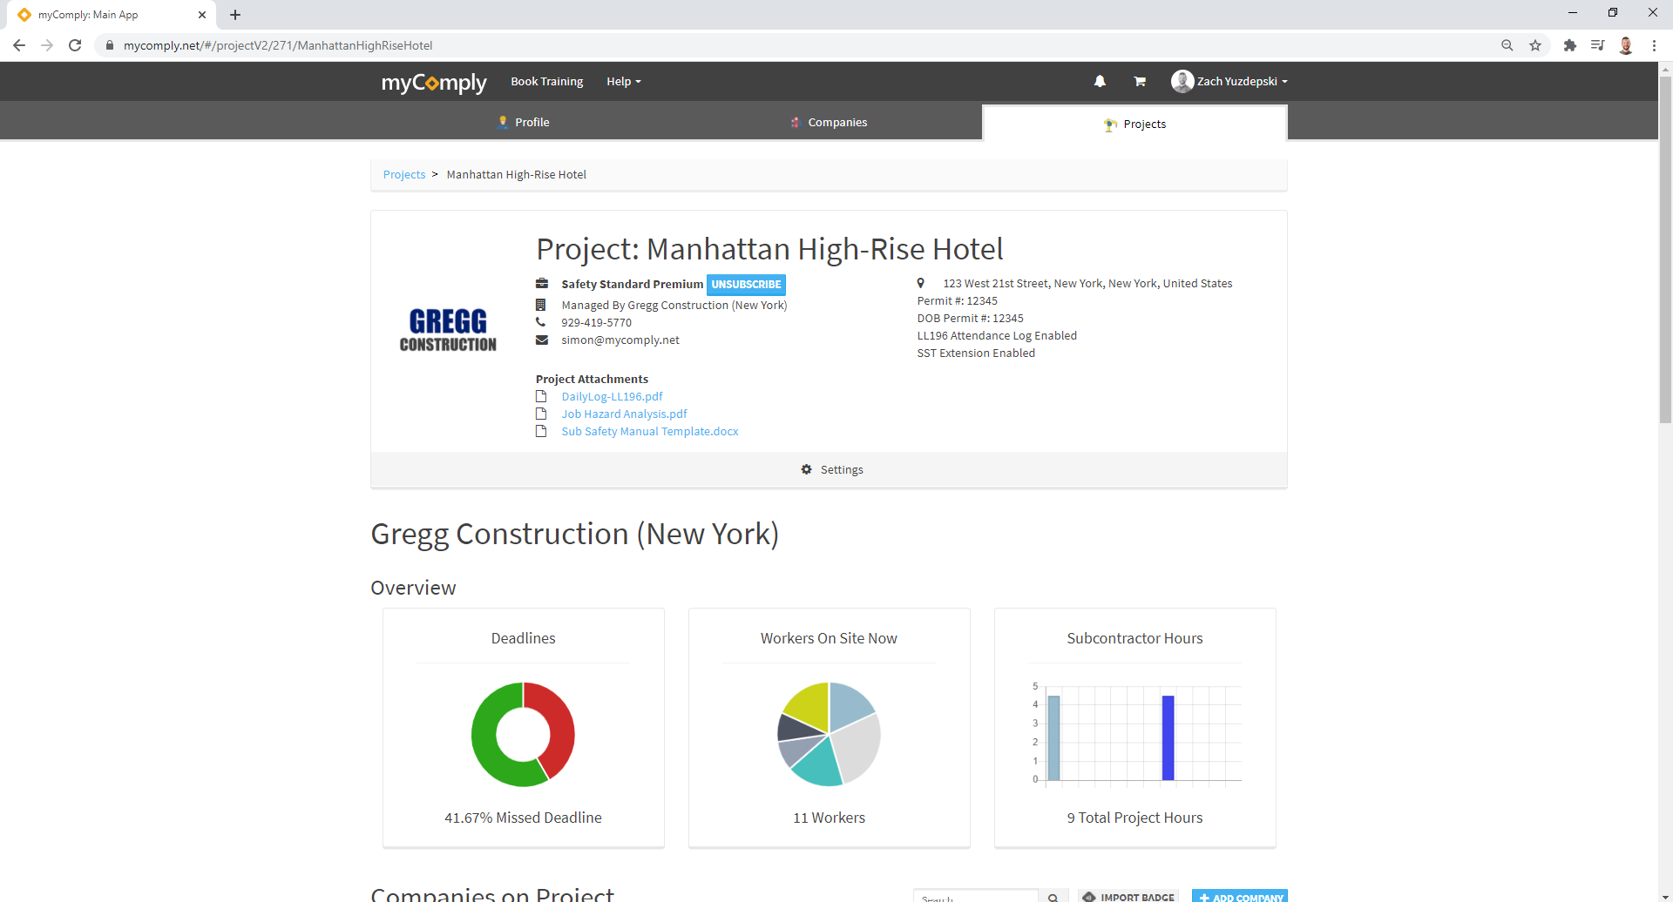Switch to the Profile tab
Image resolution: width=1673 pixels, height=902 pixels.
coord(524,122)
